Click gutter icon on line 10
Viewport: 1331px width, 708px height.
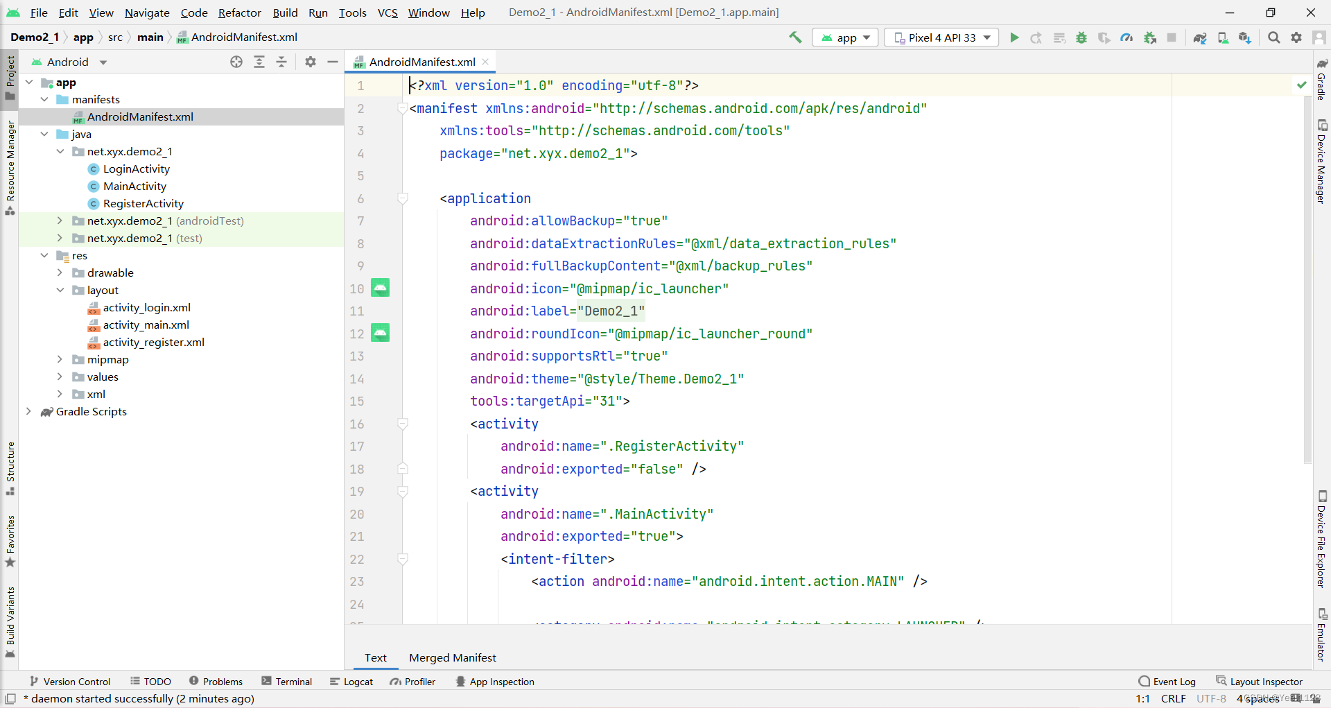[380, 288]
